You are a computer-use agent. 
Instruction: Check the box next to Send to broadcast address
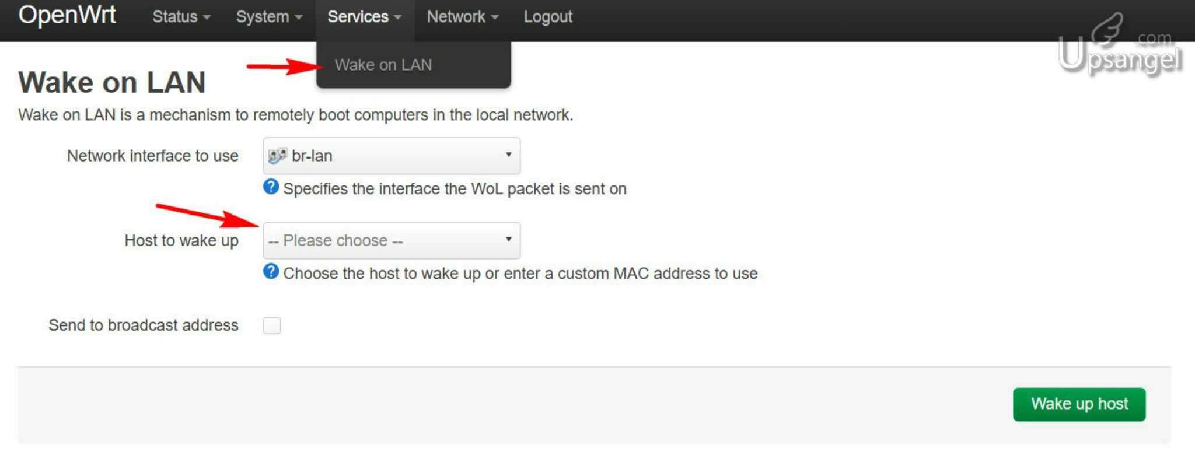(x=271, y=325)
